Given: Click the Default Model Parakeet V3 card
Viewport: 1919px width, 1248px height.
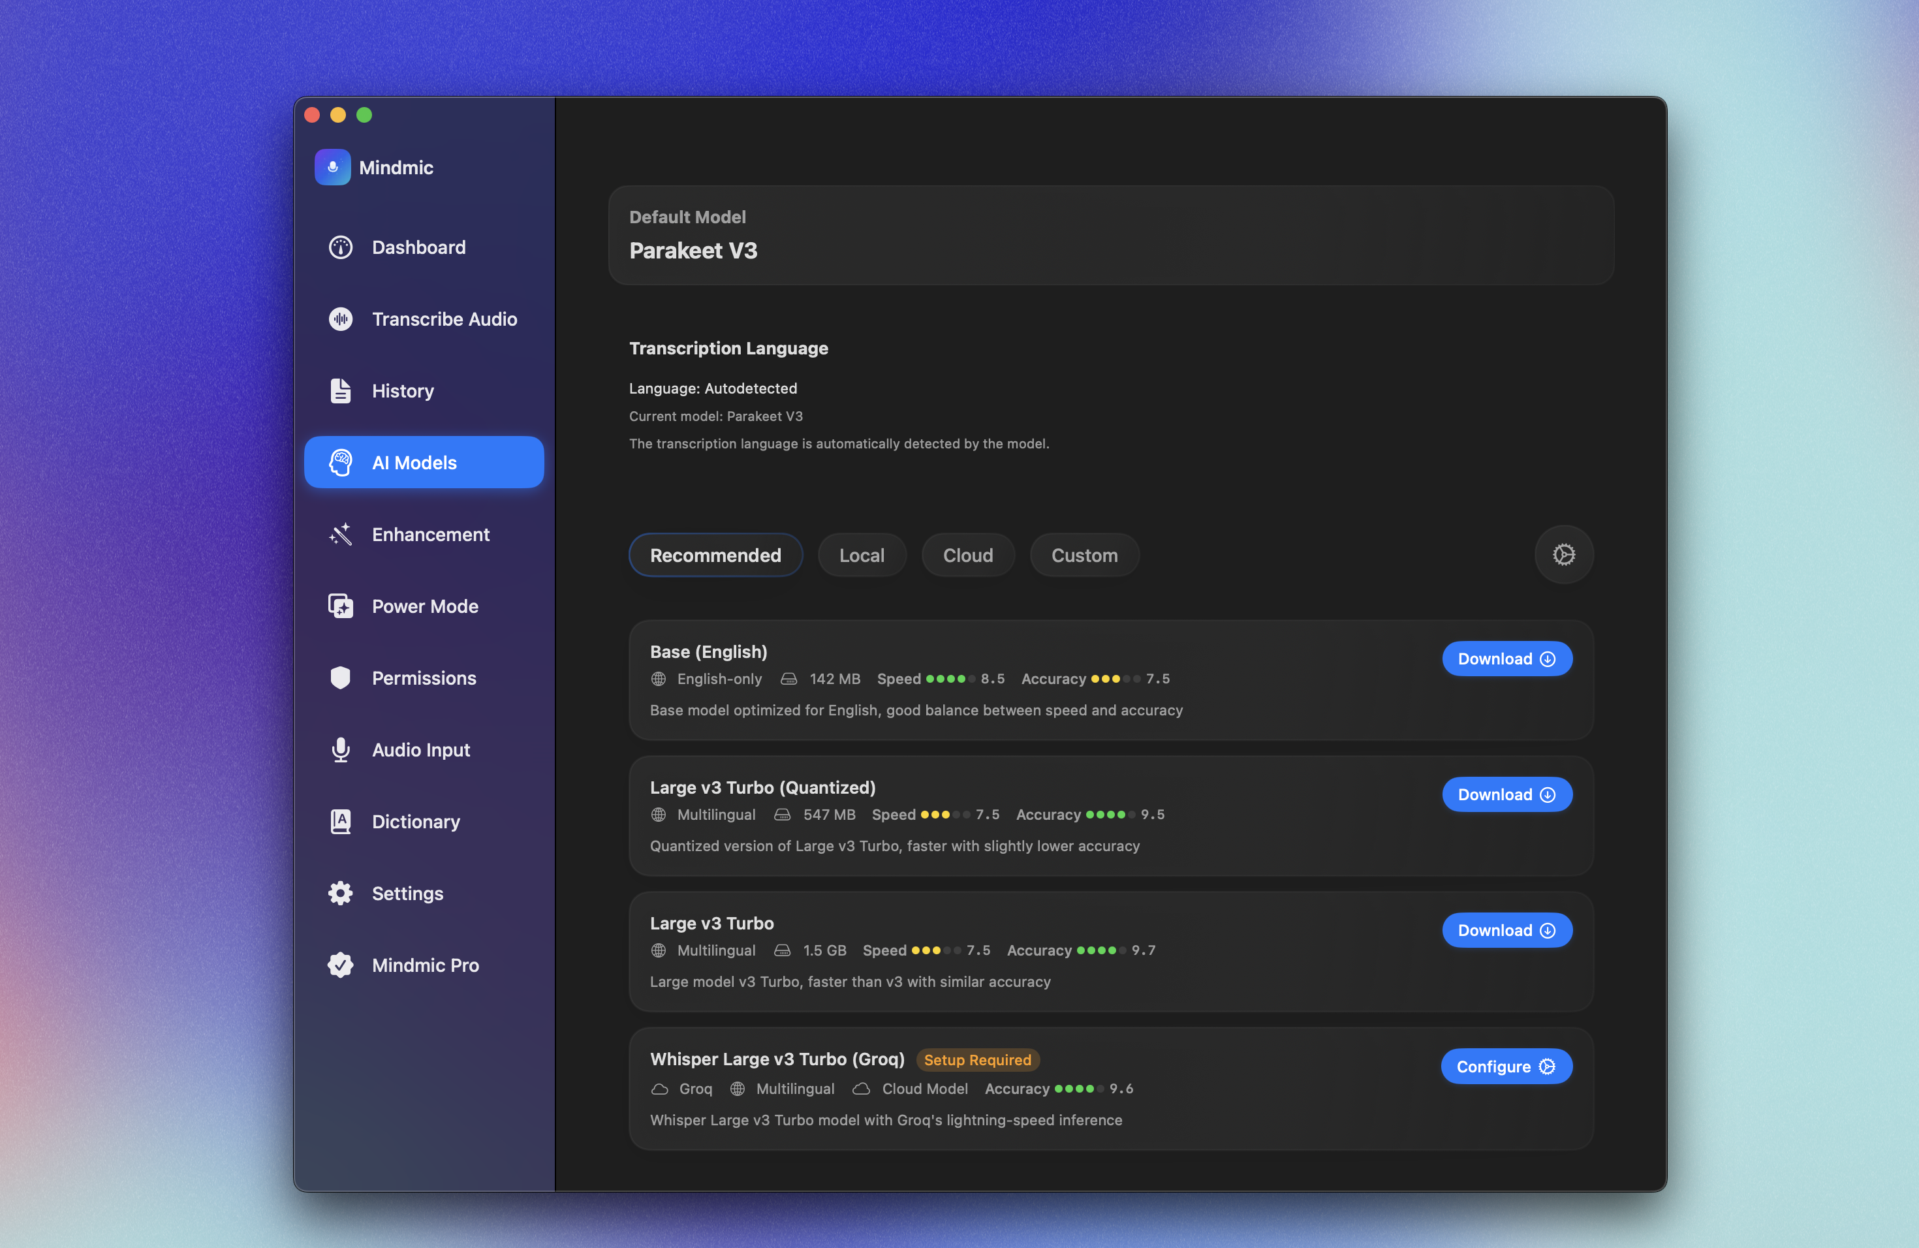Looking at the screenshot, I should coord(1110,236).
